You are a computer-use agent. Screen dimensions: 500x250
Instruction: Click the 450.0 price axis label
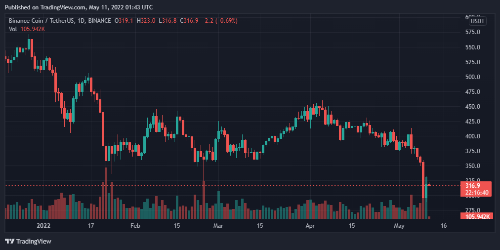473,107
